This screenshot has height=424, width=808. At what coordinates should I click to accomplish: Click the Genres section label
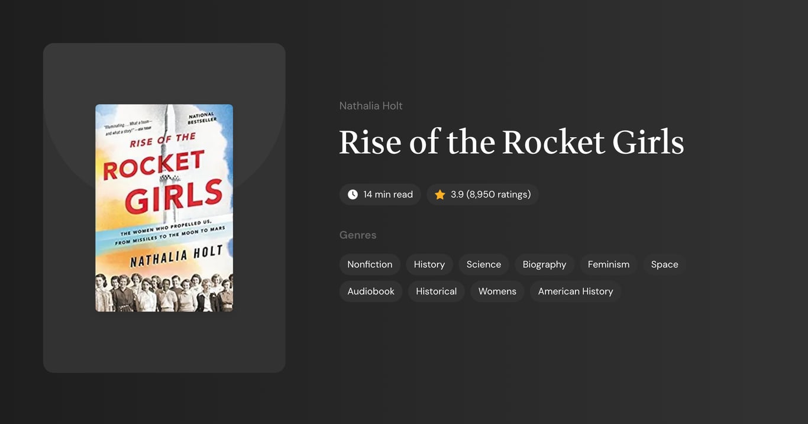[358, 235]
